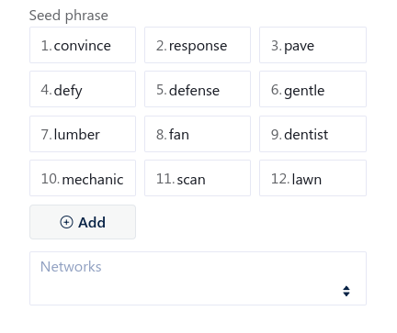Click the number 12 label before lawn

(x=280, y=179)
